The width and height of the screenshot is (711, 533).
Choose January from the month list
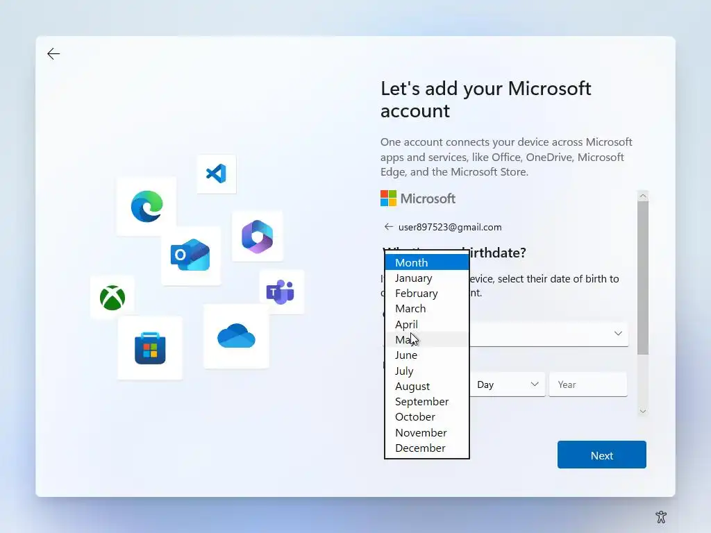click(x=427, y=278)
